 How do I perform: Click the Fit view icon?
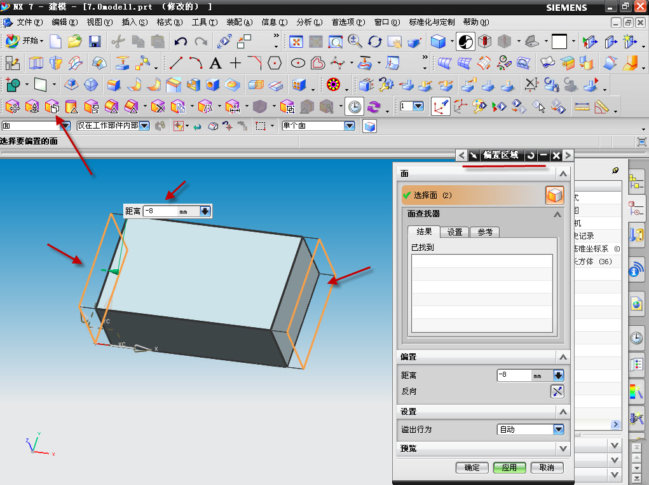coord(296,41)
